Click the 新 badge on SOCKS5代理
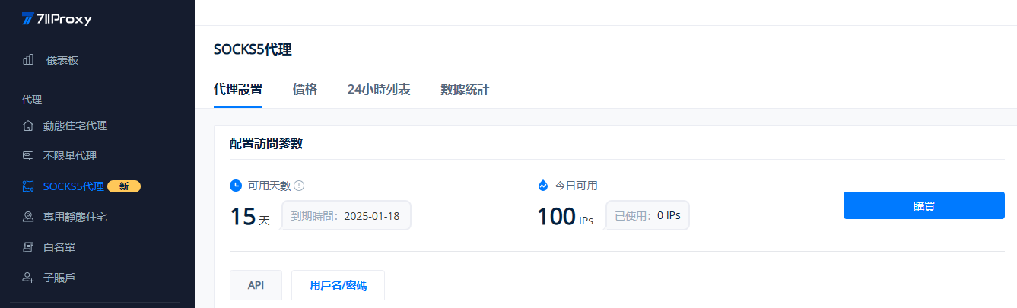Screen dimensions: 1017x308 (124, 186)
